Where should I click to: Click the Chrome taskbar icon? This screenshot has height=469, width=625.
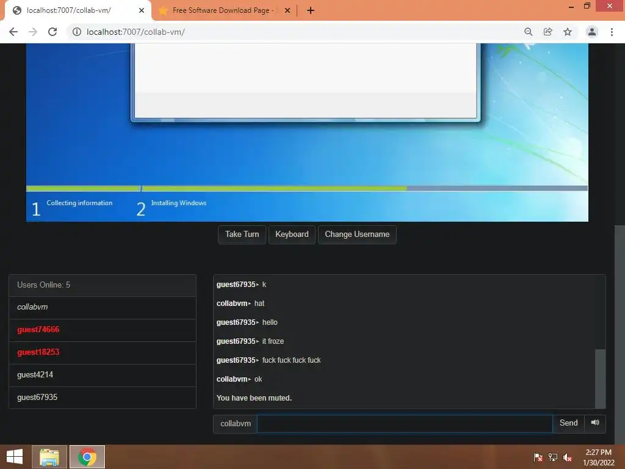(87, 457)
